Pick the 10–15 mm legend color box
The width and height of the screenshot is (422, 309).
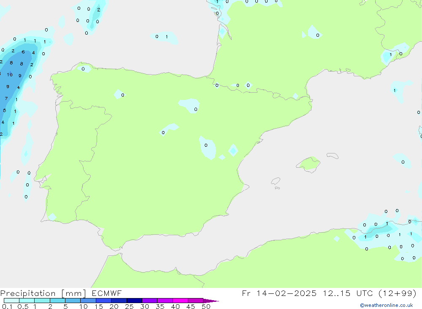coord(88,301)
